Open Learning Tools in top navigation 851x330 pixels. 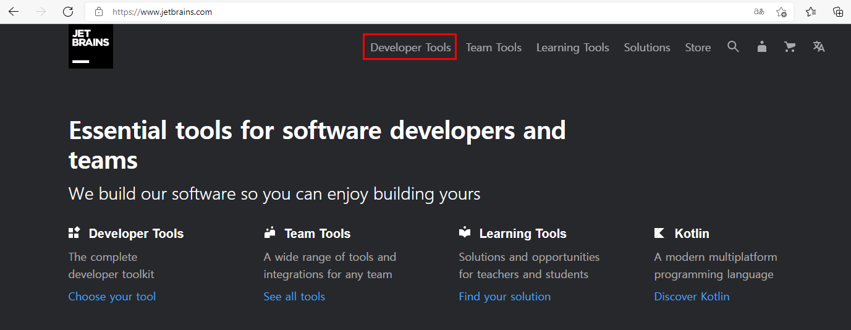(573, 48)
